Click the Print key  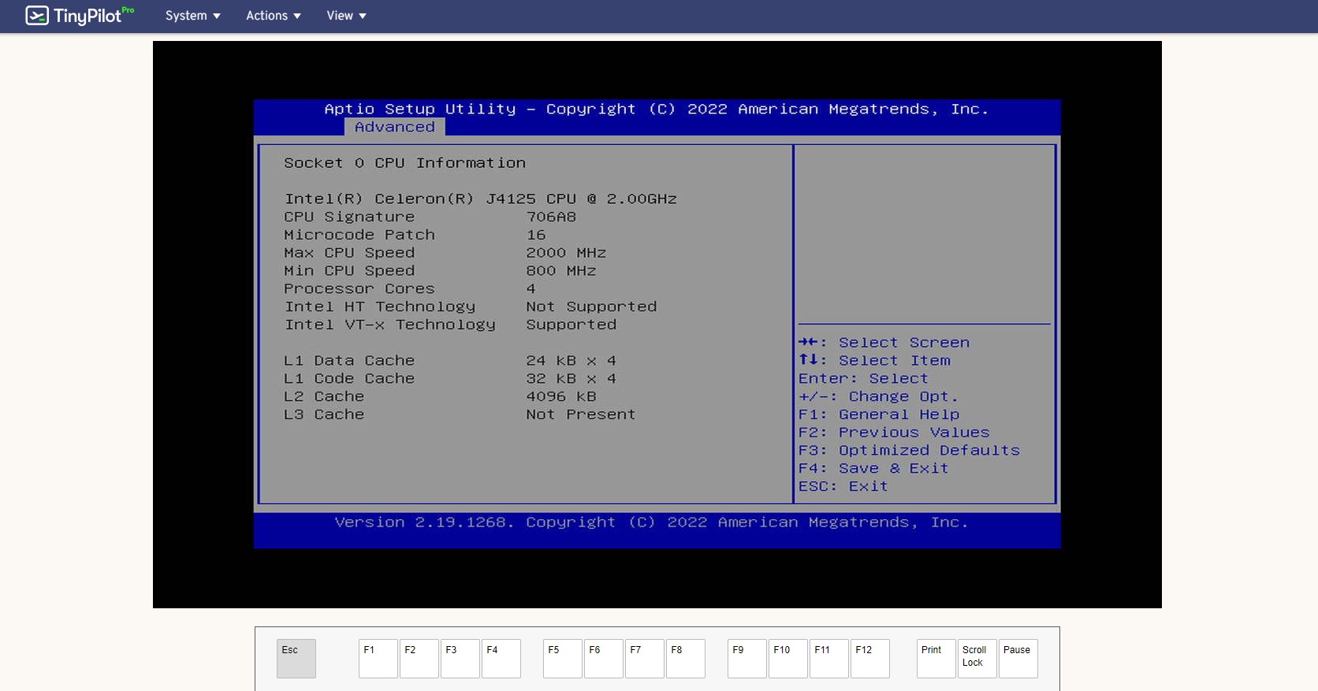point(936,658)
